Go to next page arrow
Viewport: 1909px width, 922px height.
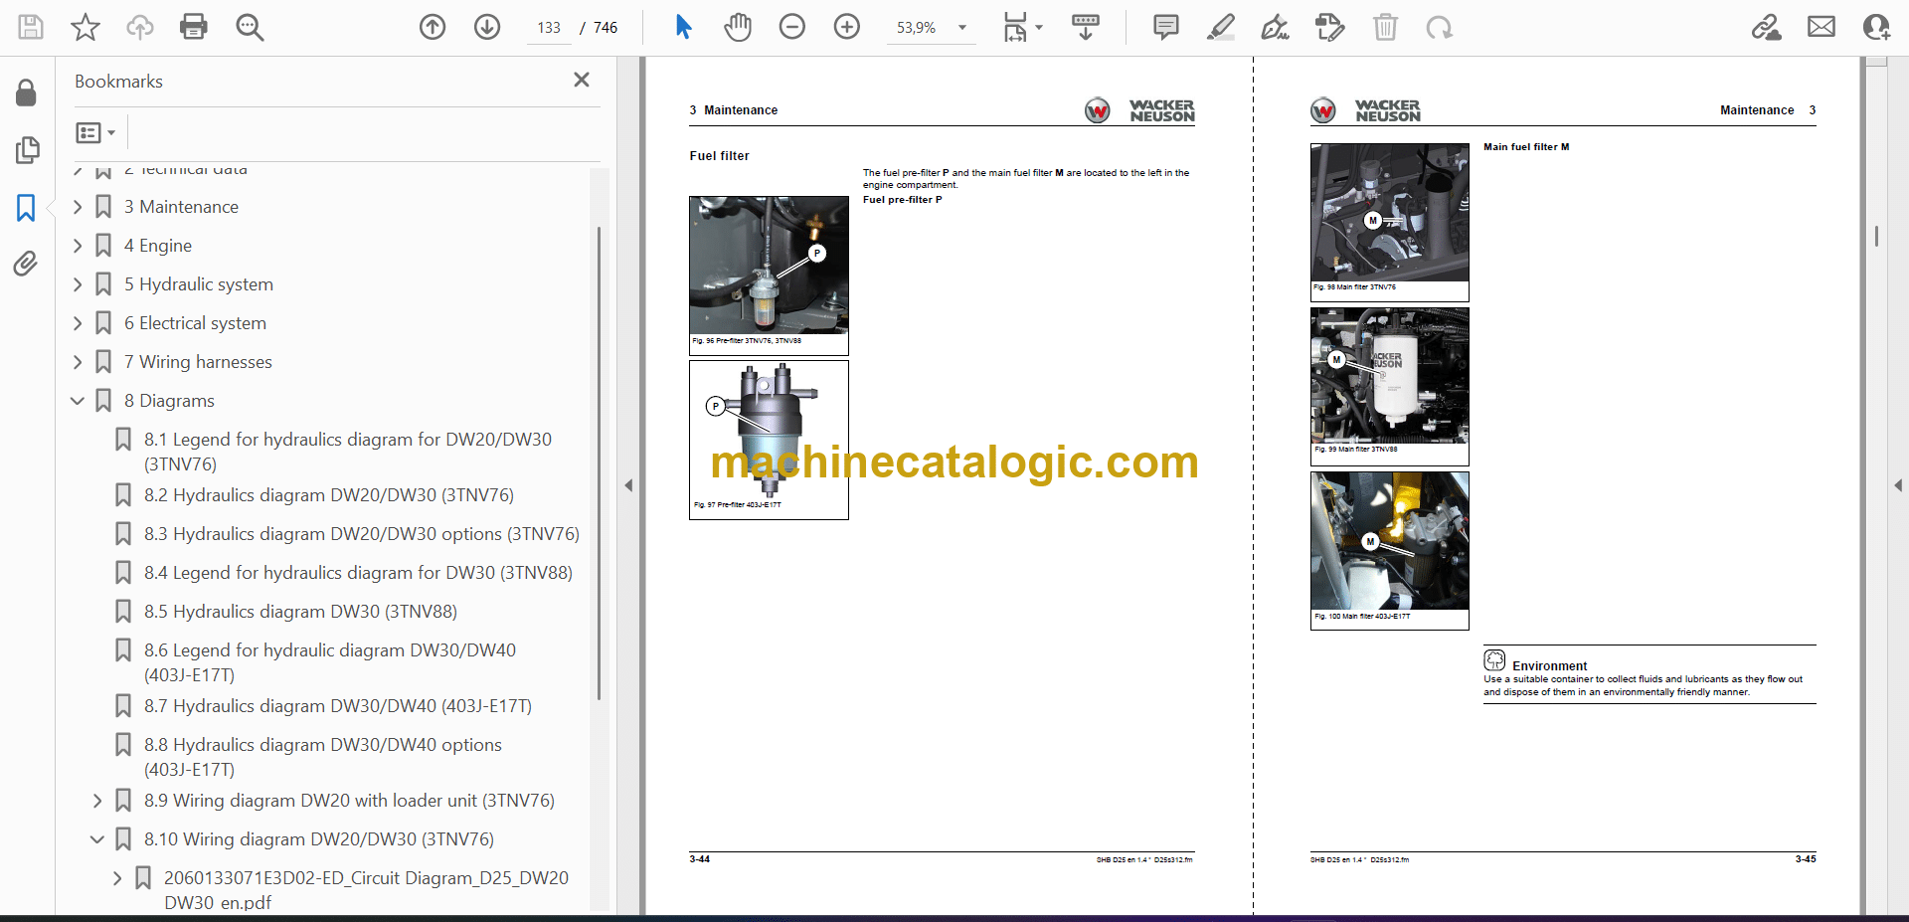pos(487,27)
